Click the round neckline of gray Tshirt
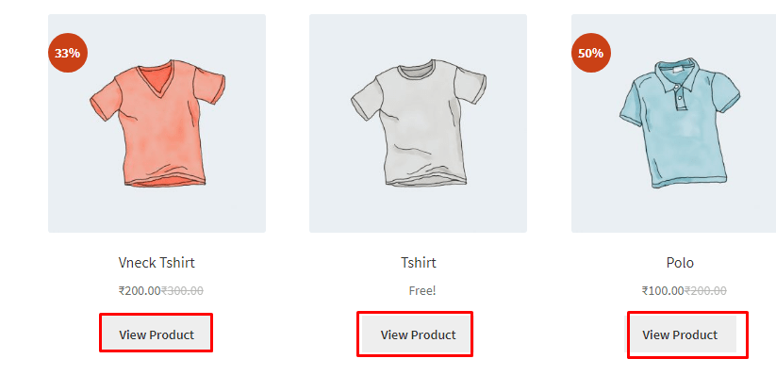Viewport: 776px width, 375px height. (418, 71)
